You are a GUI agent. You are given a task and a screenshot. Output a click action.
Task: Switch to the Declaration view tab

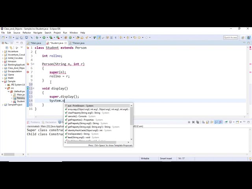[49, 122]
